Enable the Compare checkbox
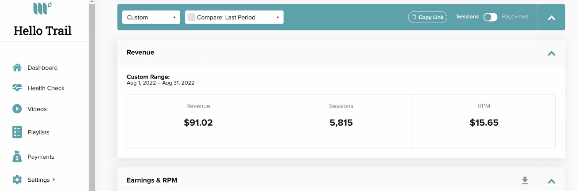577x191 pixels. coord(191,17)
